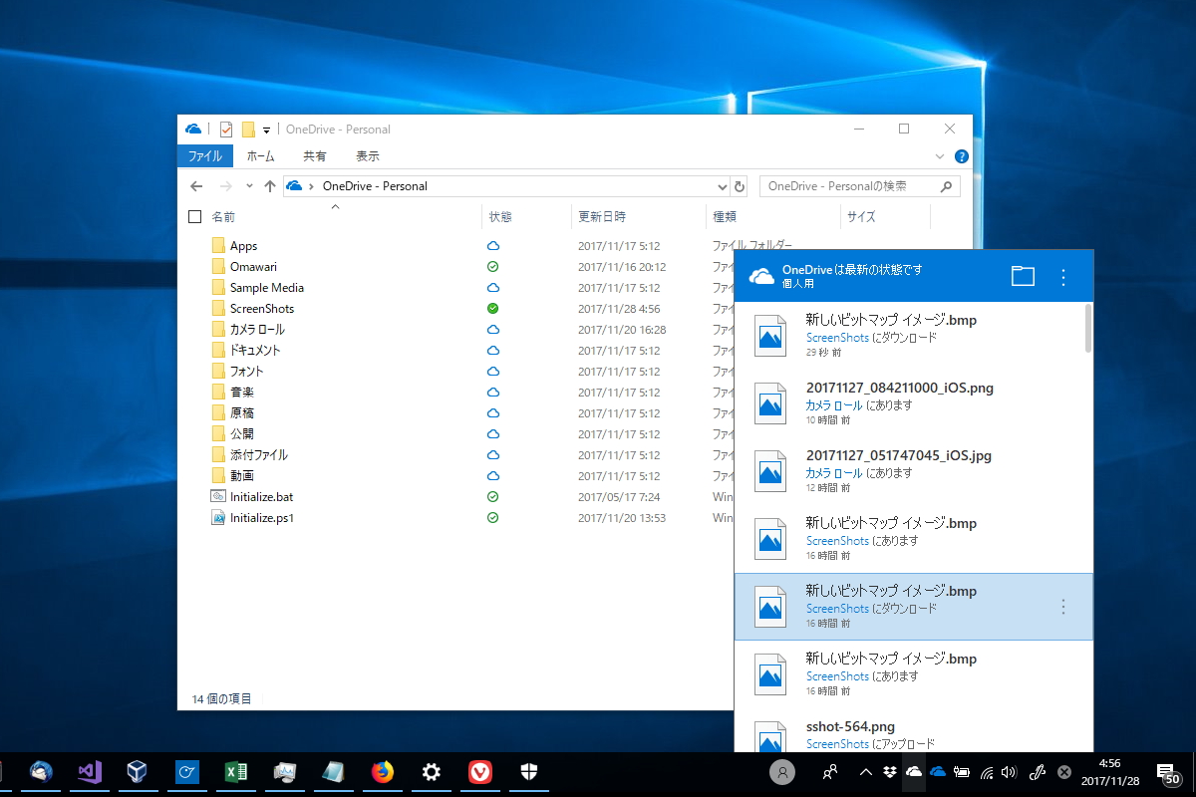Open Windows Defender from the taskbar
This screenshot has width=1196, height=797.
528,772
